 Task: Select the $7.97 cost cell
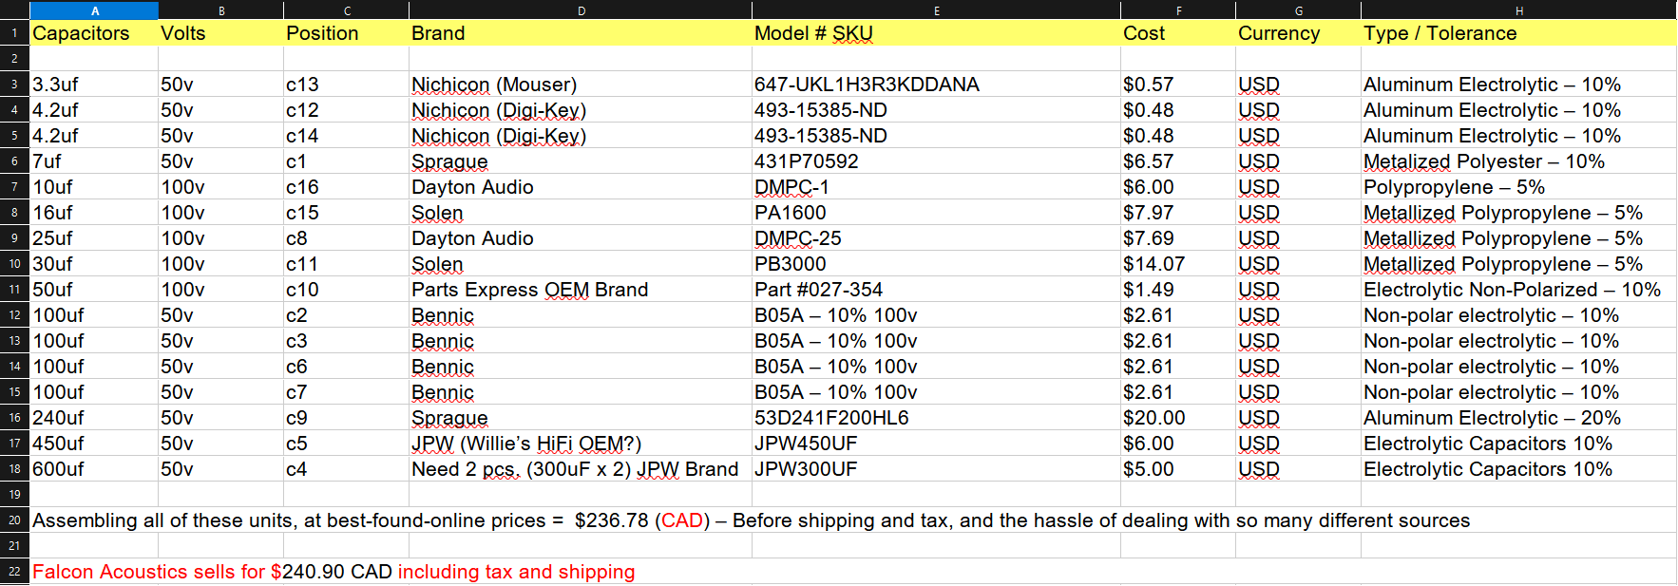click(x=1178, y=213)
